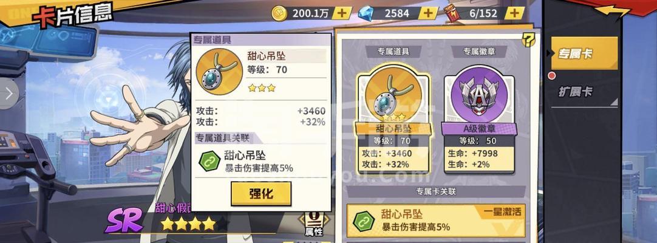
Task: Switch to the 专属卡 tab
Action: (x=584, y=53)
